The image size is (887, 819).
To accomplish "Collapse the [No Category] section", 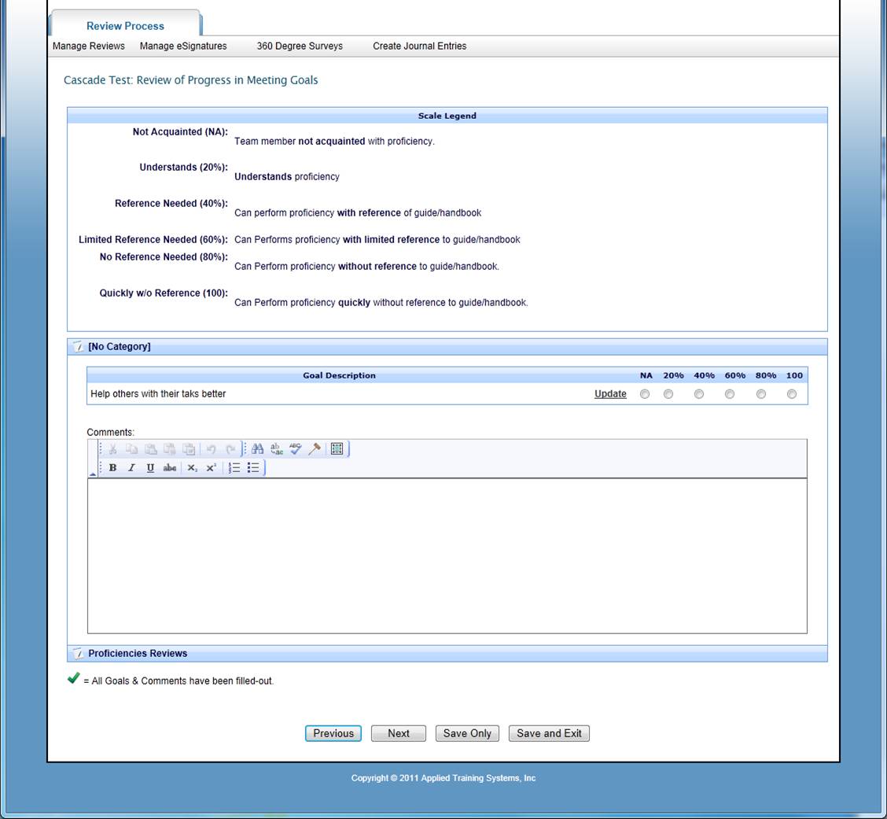I will (x=78, y=347).
